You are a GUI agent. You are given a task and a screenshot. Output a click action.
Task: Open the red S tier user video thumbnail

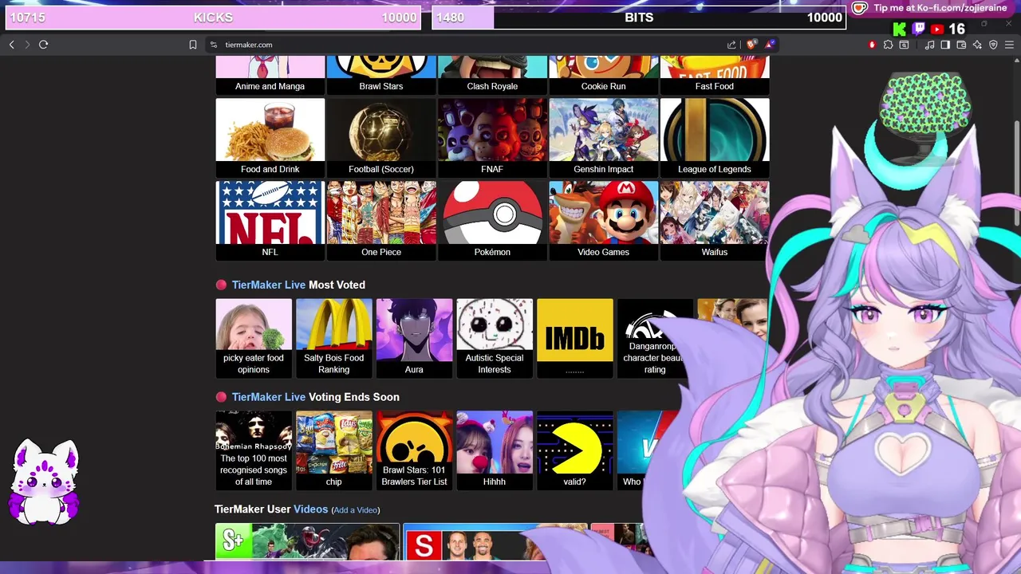pyautogui.click(x=495, y=541)
